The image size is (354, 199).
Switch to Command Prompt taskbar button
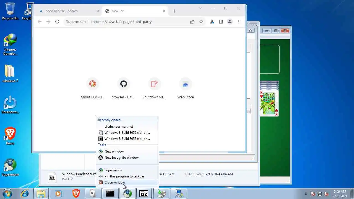(x=110, y=193)
